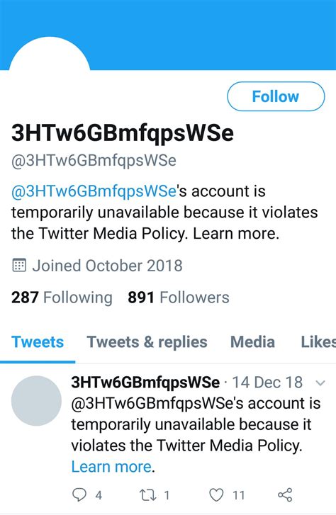
Task: Open the blue @3HTw6GBmfqpsWSe mention in bio
Action: 94,191
